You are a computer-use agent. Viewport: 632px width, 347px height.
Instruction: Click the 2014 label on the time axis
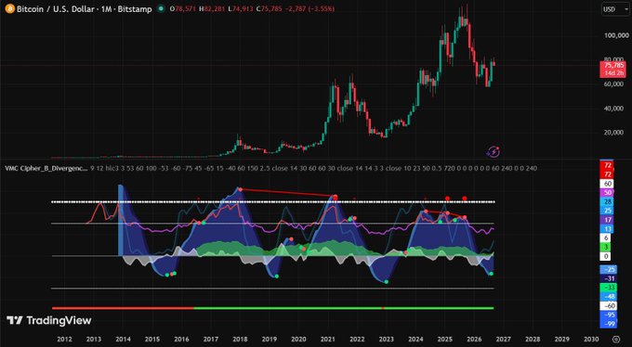[x=123, y=340]
